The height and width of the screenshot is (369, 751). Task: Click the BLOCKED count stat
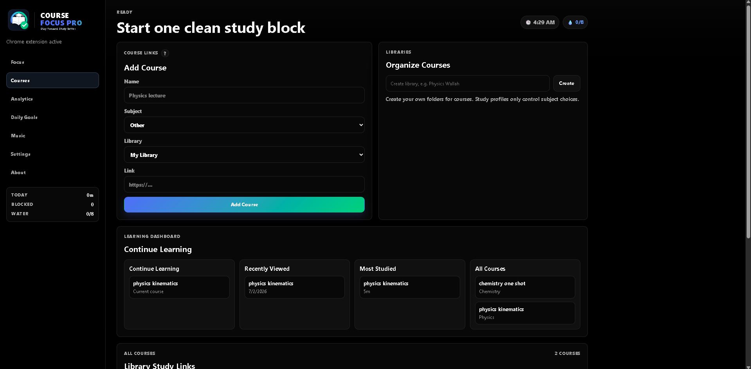click(x=52, y=204)
